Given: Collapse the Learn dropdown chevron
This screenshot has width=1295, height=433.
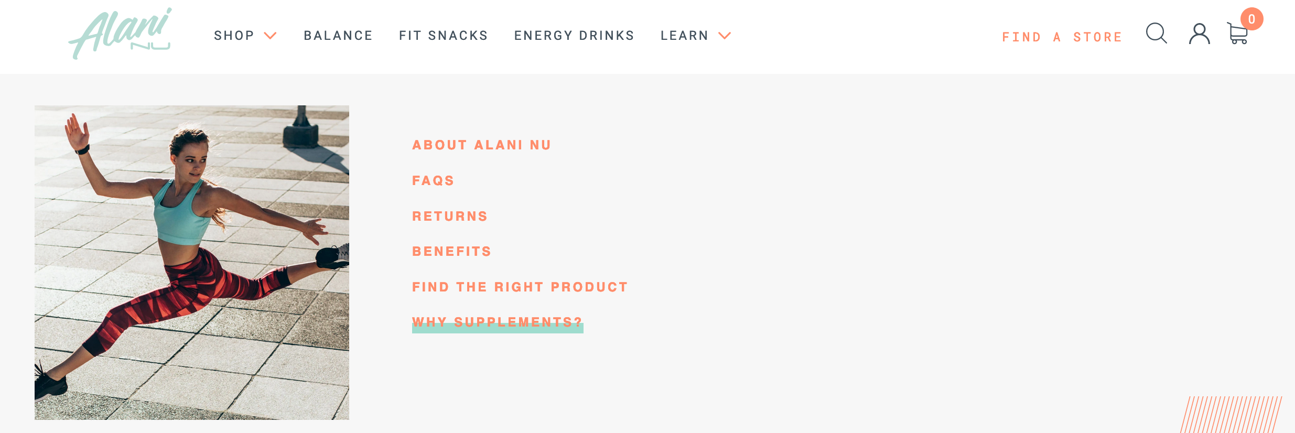Looking at the screenshot, I should click(x=725, y=36).
